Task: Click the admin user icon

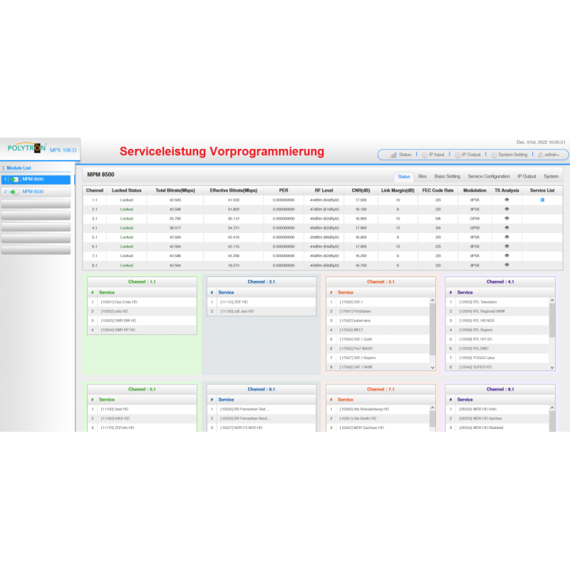Action: [541, 155]
